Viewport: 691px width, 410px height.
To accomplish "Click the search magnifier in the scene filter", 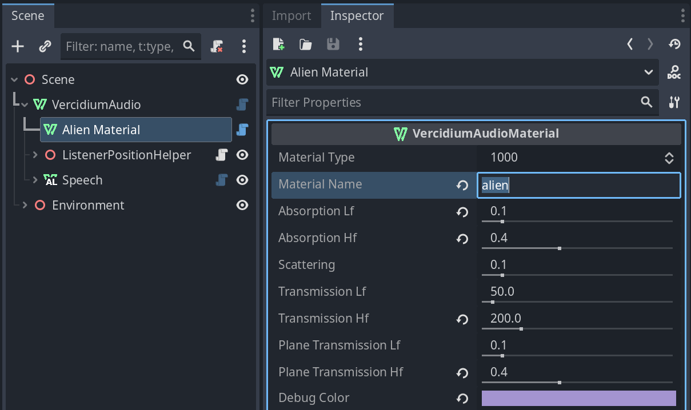I will click(x=189, y=46).
